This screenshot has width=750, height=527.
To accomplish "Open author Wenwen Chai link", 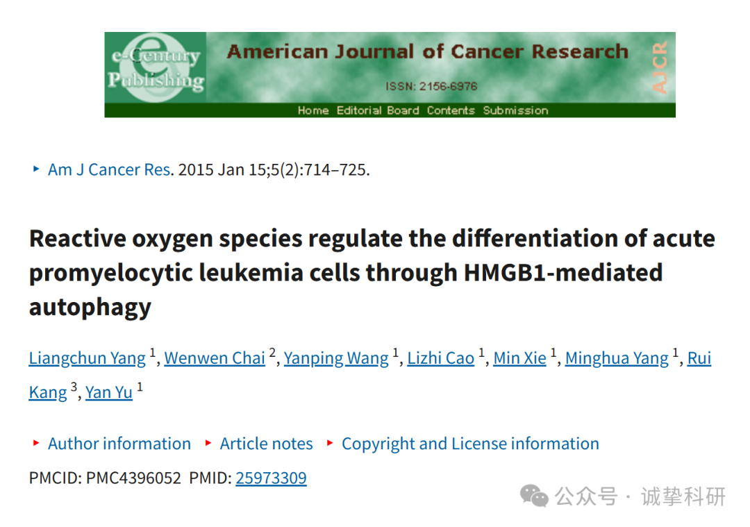I will pyautogui.click(x=215, y=358).
